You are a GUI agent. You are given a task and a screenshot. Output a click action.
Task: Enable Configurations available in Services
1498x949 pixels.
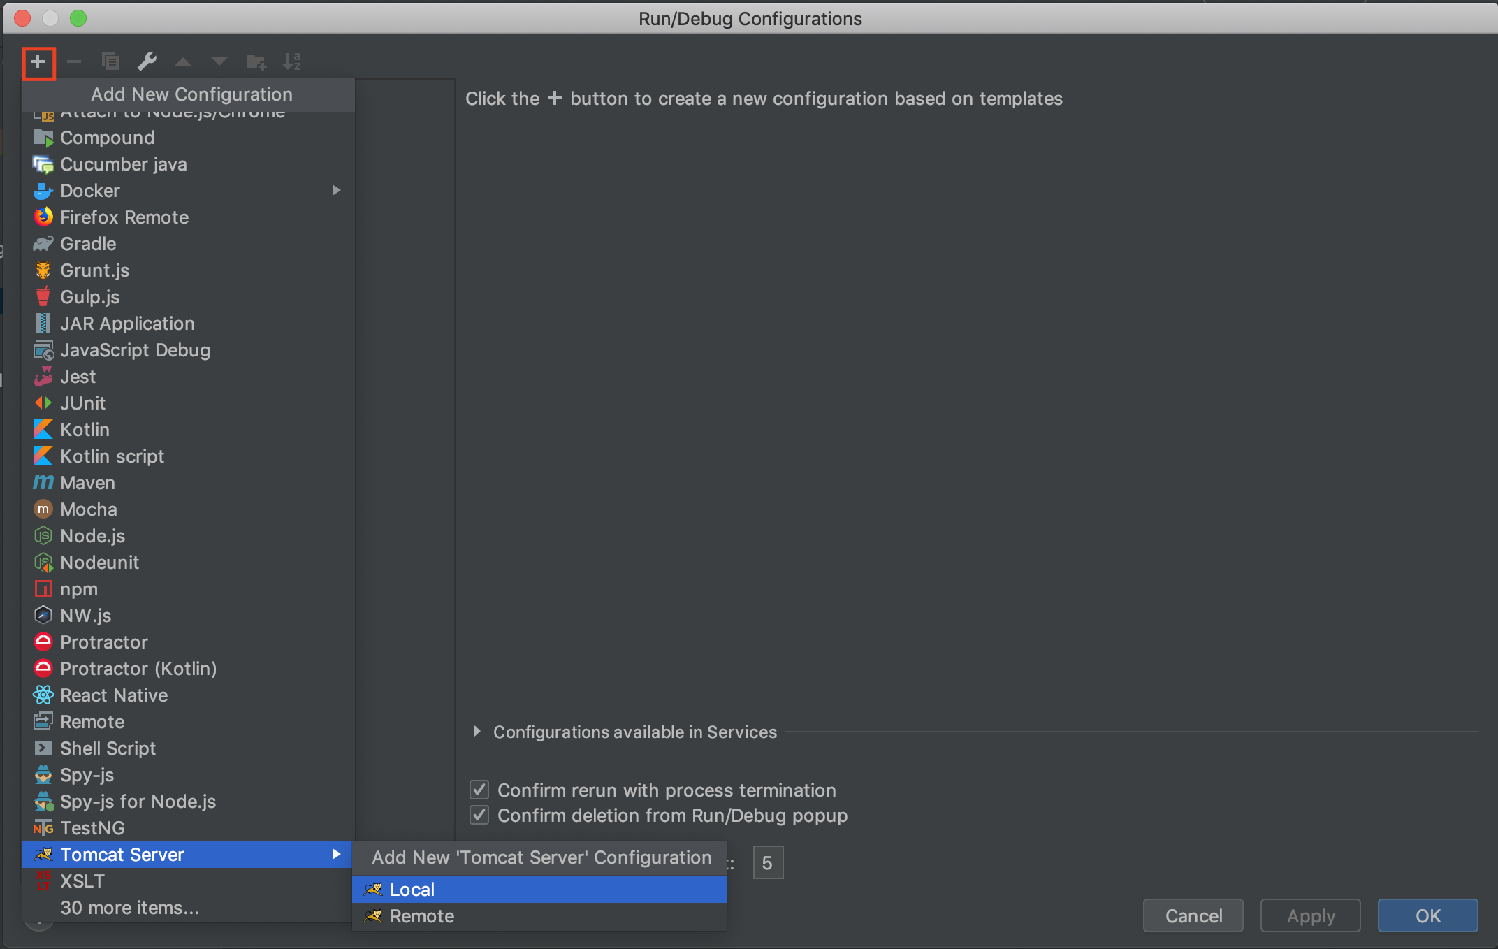[x=477, y=732]
